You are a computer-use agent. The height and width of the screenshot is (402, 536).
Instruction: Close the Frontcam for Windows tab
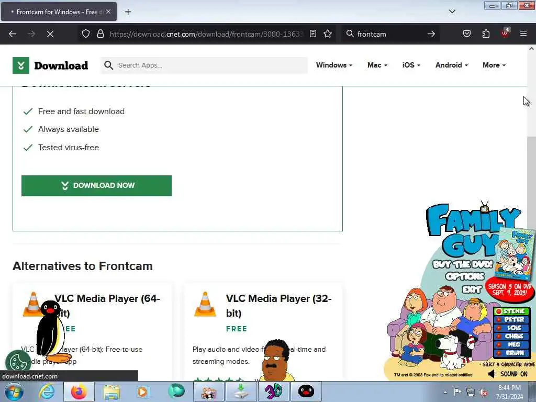point(108,12)
